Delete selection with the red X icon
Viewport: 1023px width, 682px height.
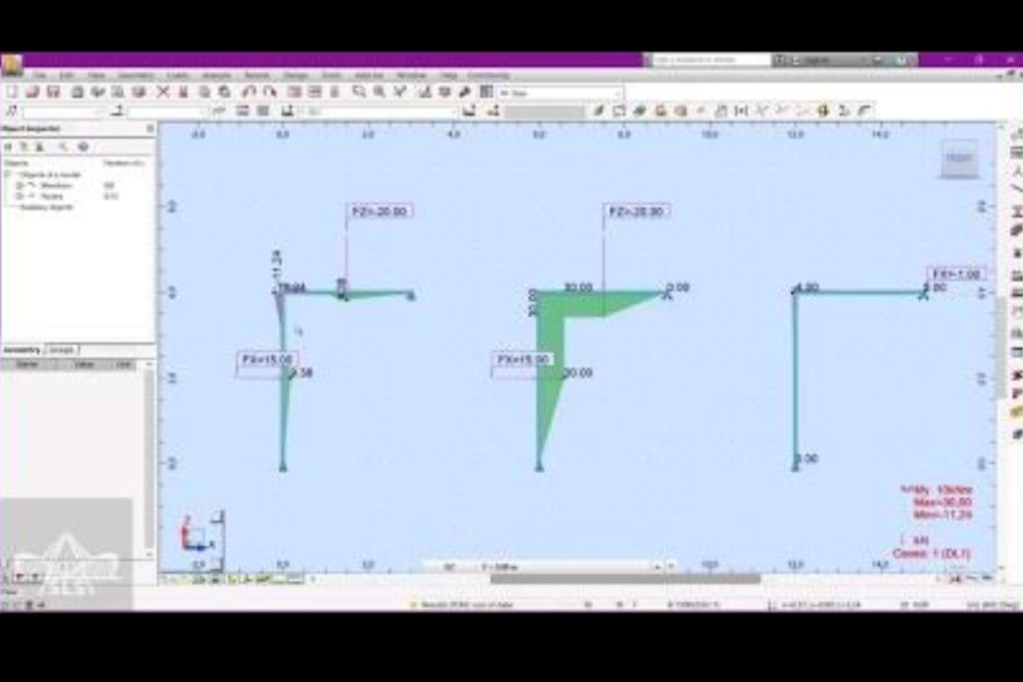point(163,92)
